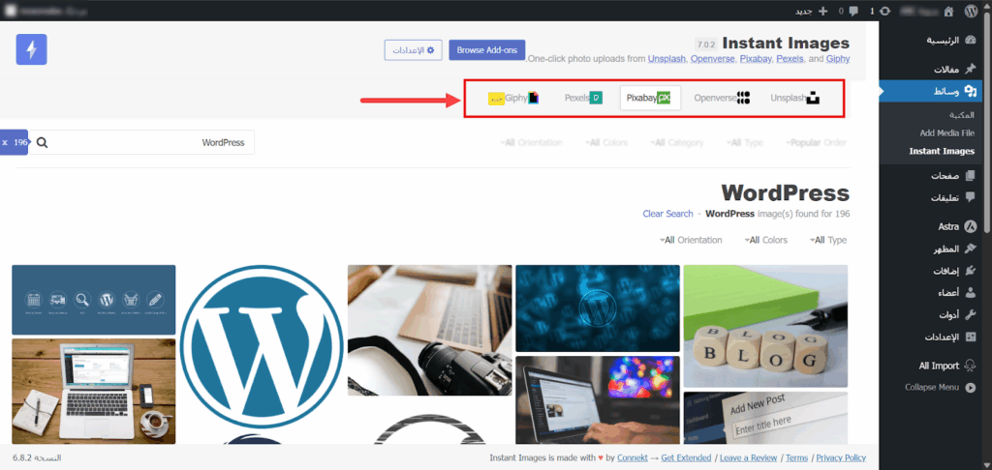Viewport: 992px width, 470px height.
Task: Click the Clear Search link
Action: click(x=667, y=214)
